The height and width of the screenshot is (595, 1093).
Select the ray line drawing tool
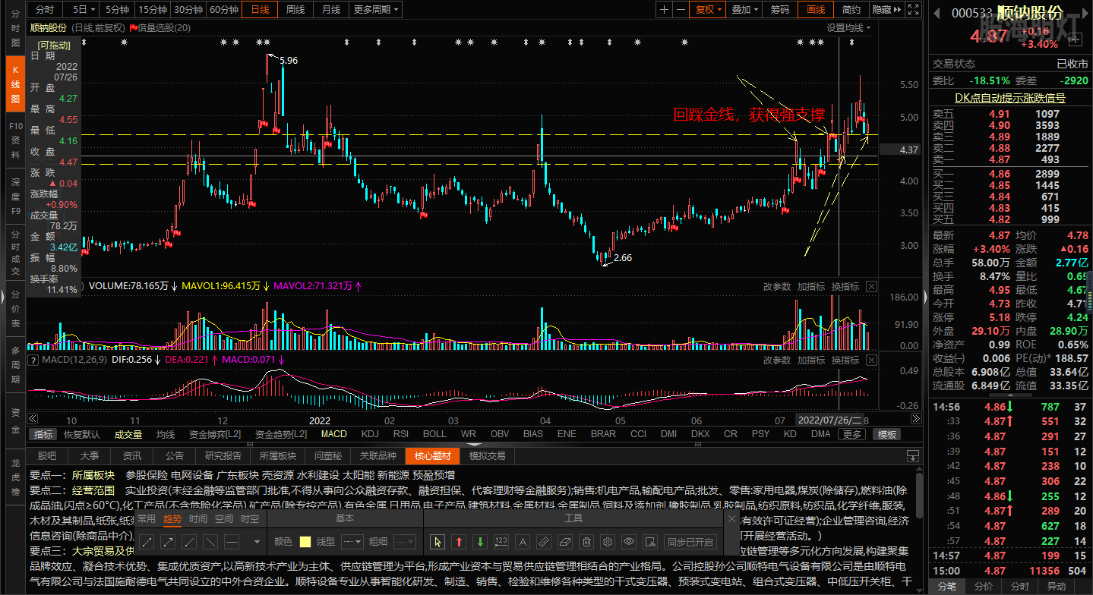pyautogui.click(x=190, y=542)
